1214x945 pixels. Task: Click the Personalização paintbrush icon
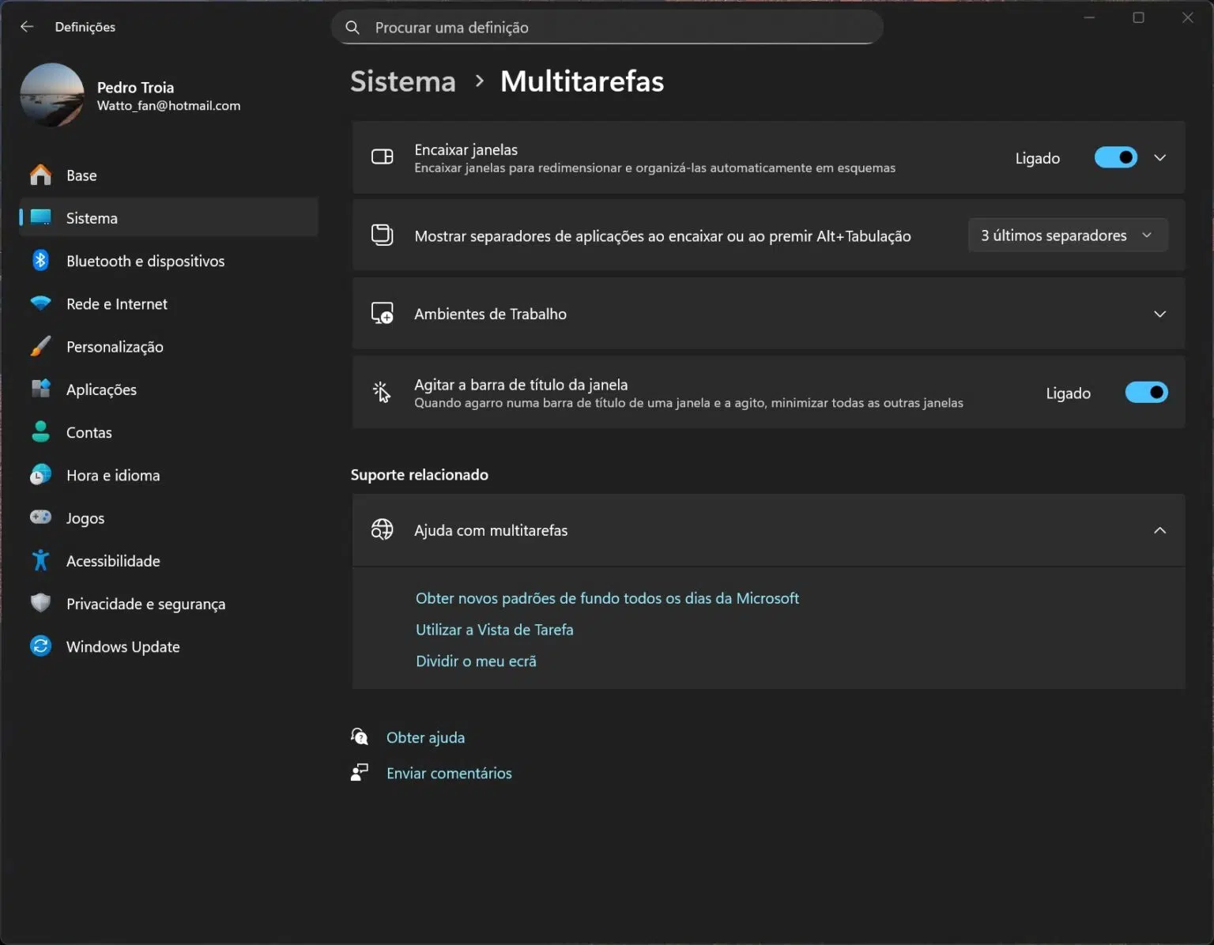[40, 346]
